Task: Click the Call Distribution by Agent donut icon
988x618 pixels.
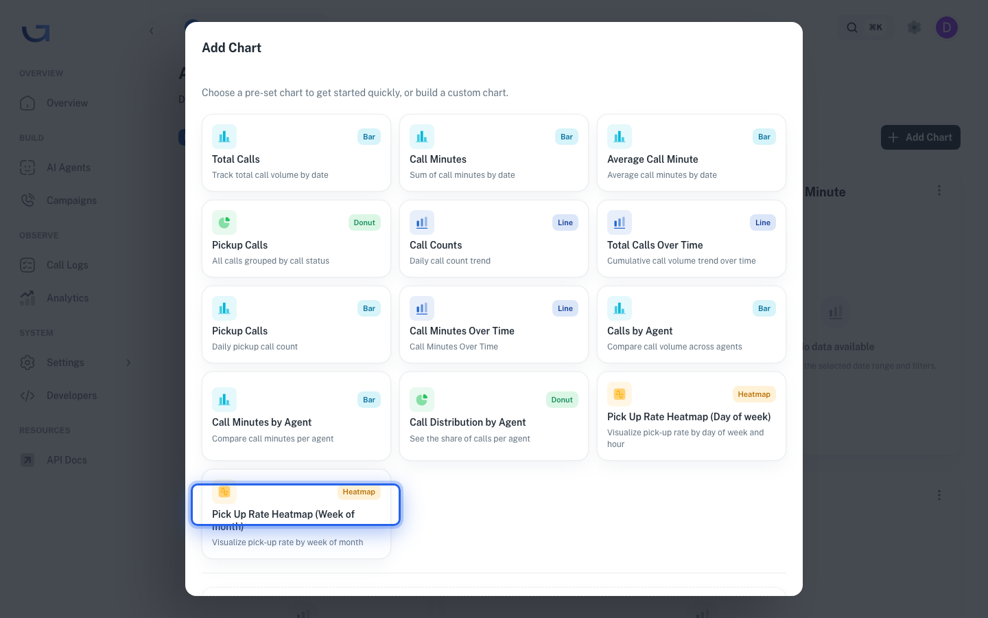Action: [422, 400]
